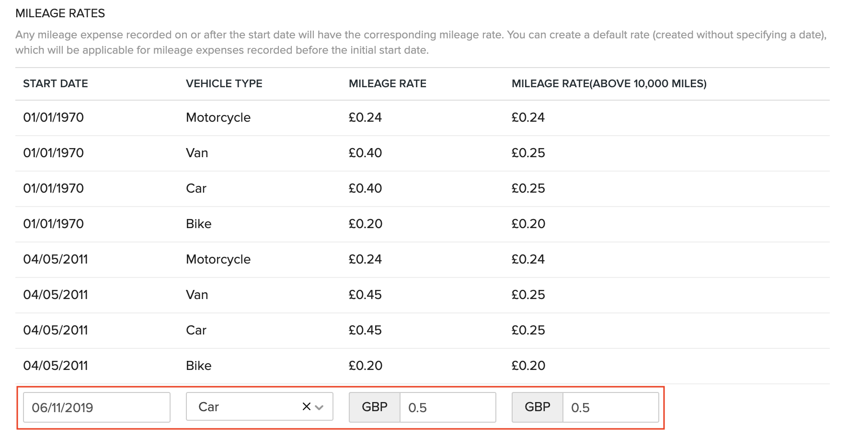The height and width of the screenshot is (438, 848).
Task: Click the second GBP currency label
Action: click(x=537, y=407)
